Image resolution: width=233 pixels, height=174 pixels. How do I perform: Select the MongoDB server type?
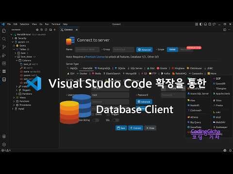[130, 73]
